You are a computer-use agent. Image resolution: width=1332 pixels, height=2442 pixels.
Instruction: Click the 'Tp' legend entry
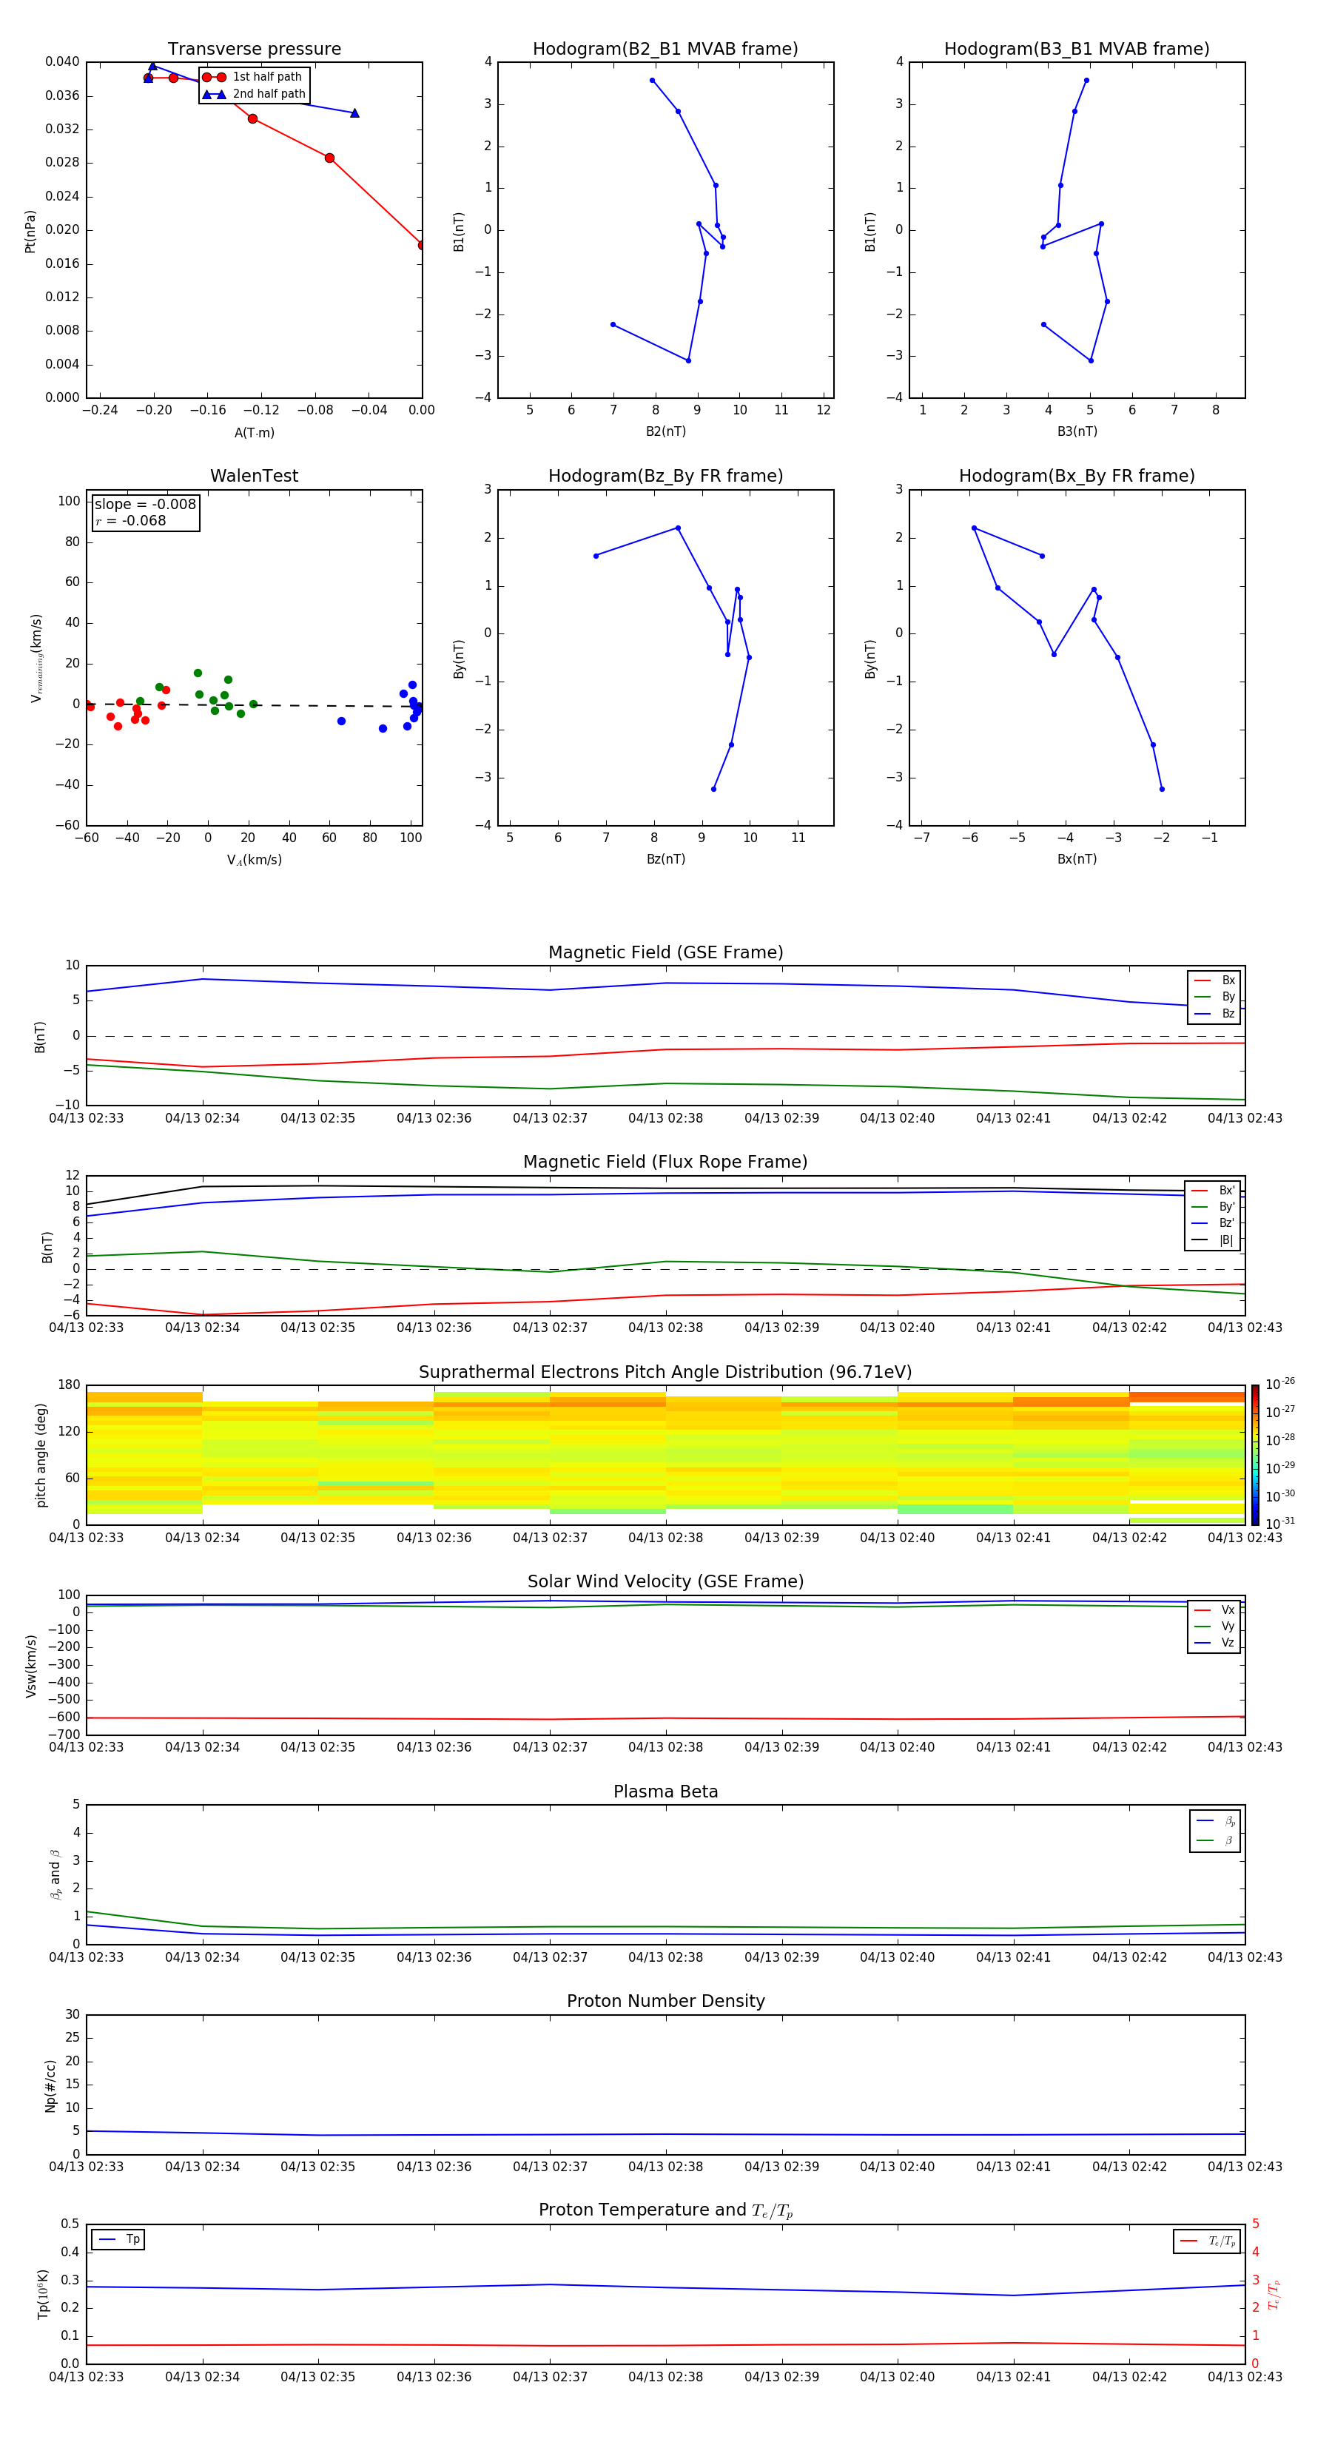pyautogui.click(x=118, y=2239)
